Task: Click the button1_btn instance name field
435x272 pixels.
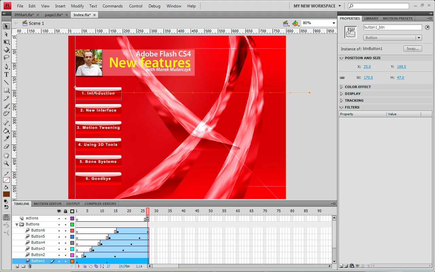Action: click(393, 27)
